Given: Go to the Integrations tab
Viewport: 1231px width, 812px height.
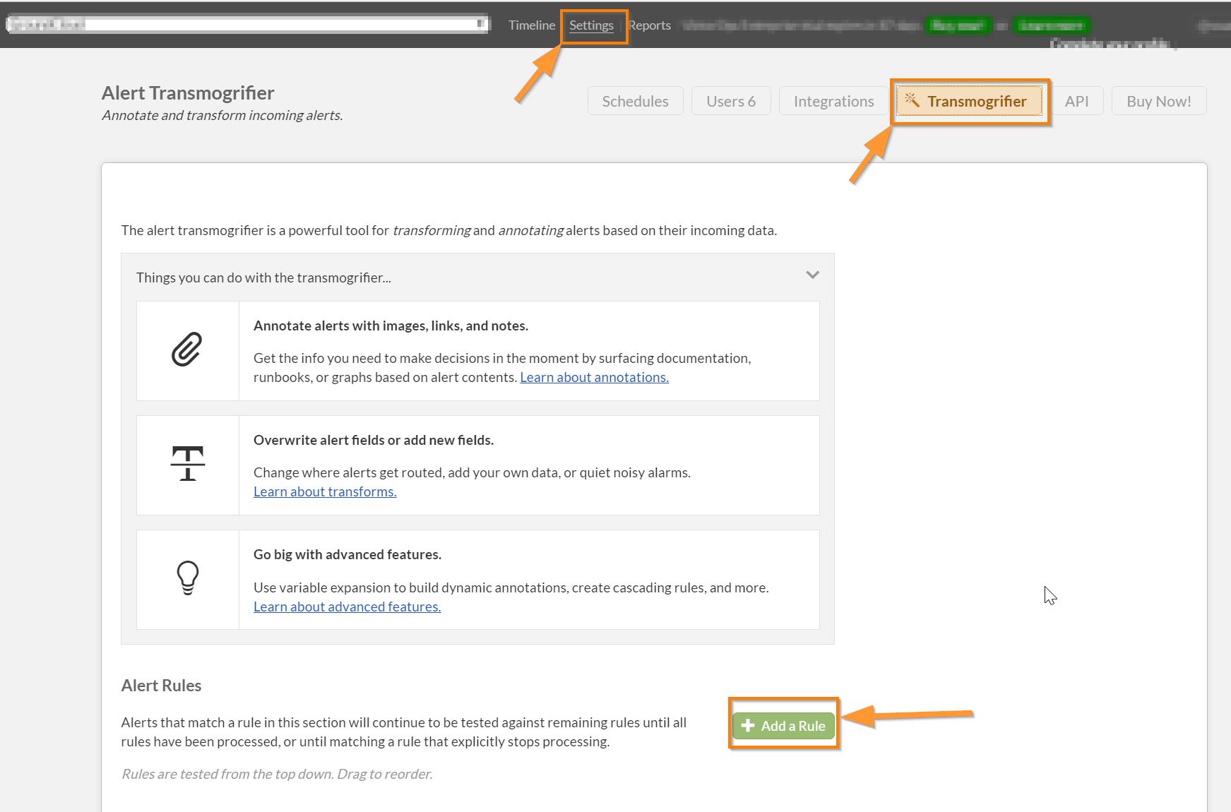Looking at the screenshot, I should click(833, 101).
